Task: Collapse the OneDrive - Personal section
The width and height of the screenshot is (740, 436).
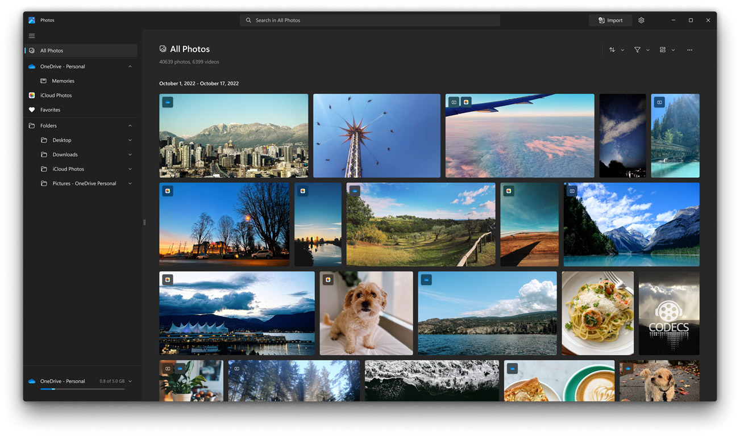Action: tap(130, 66)
